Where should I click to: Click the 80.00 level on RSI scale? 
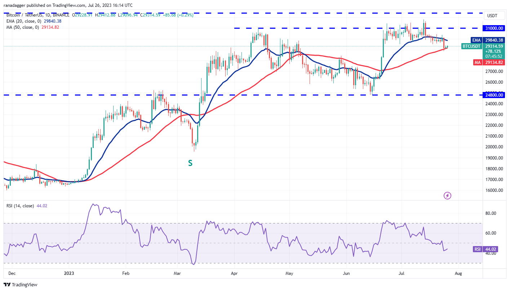click(492, 213)
